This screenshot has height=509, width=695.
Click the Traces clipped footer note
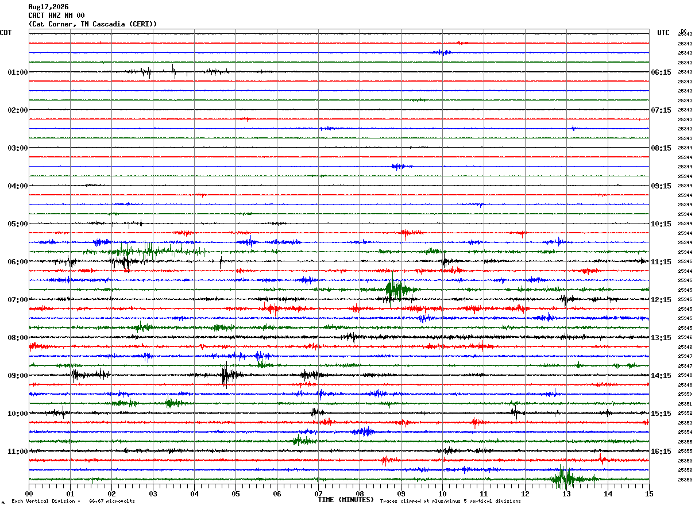click(x=450, y=501)
